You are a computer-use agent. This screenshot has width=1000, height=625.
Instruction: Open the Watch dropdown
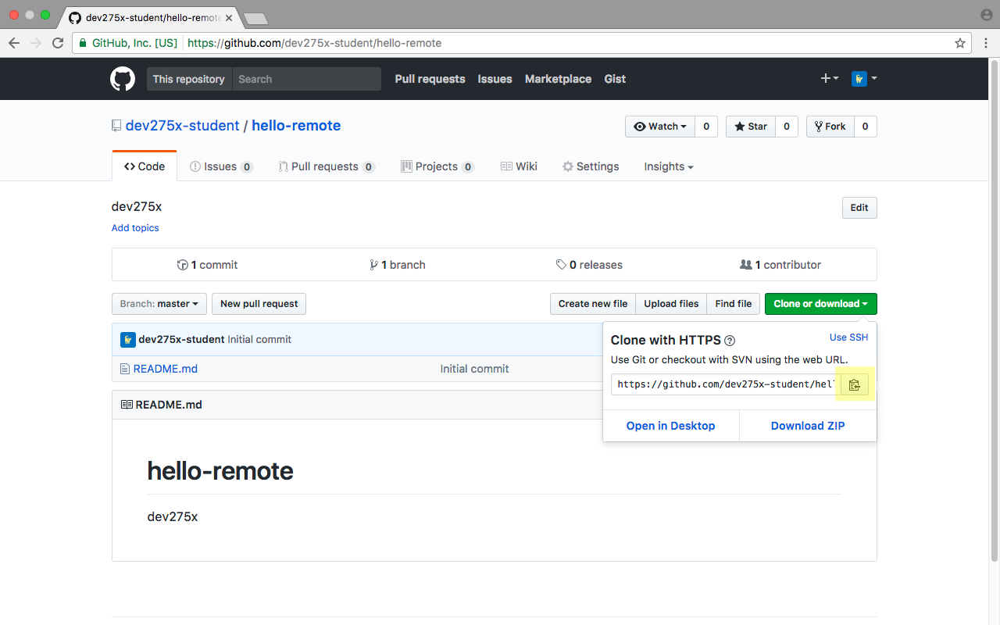(660, 127)
